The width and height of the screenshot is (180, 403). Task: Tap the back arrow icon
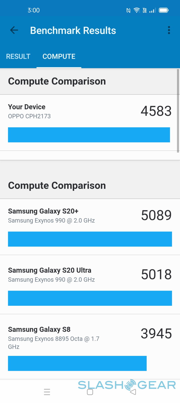pos(14,30)
